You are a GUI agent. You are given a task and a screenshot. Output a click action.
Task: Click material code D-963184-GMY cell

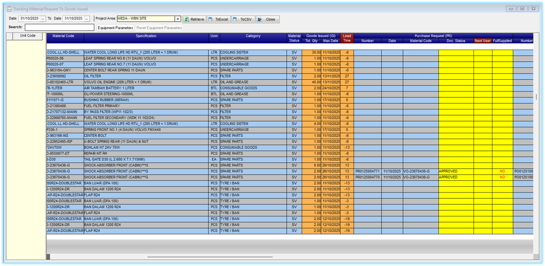click(65, 70)
